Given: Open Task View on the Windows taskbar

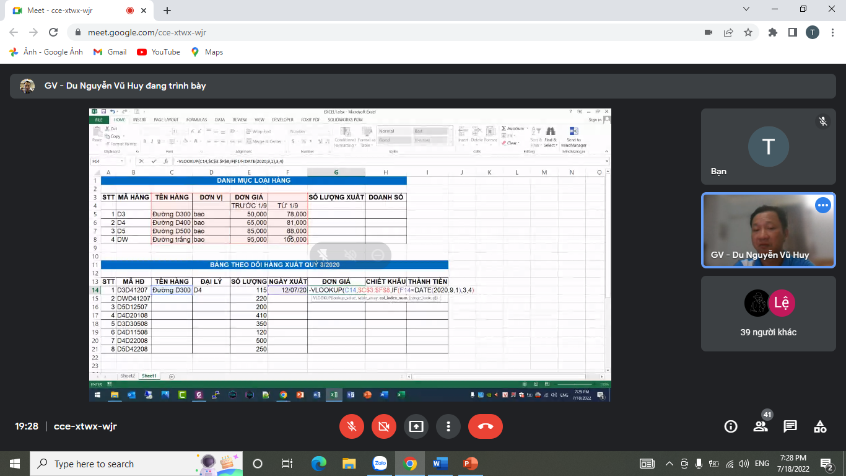Looking at the screenshot, I should click(287, 464).
